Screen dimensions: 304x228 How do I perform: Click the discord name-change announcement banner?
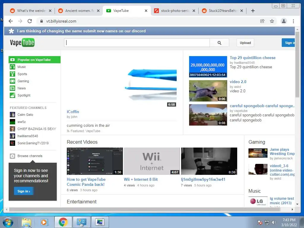click(150, 31)
